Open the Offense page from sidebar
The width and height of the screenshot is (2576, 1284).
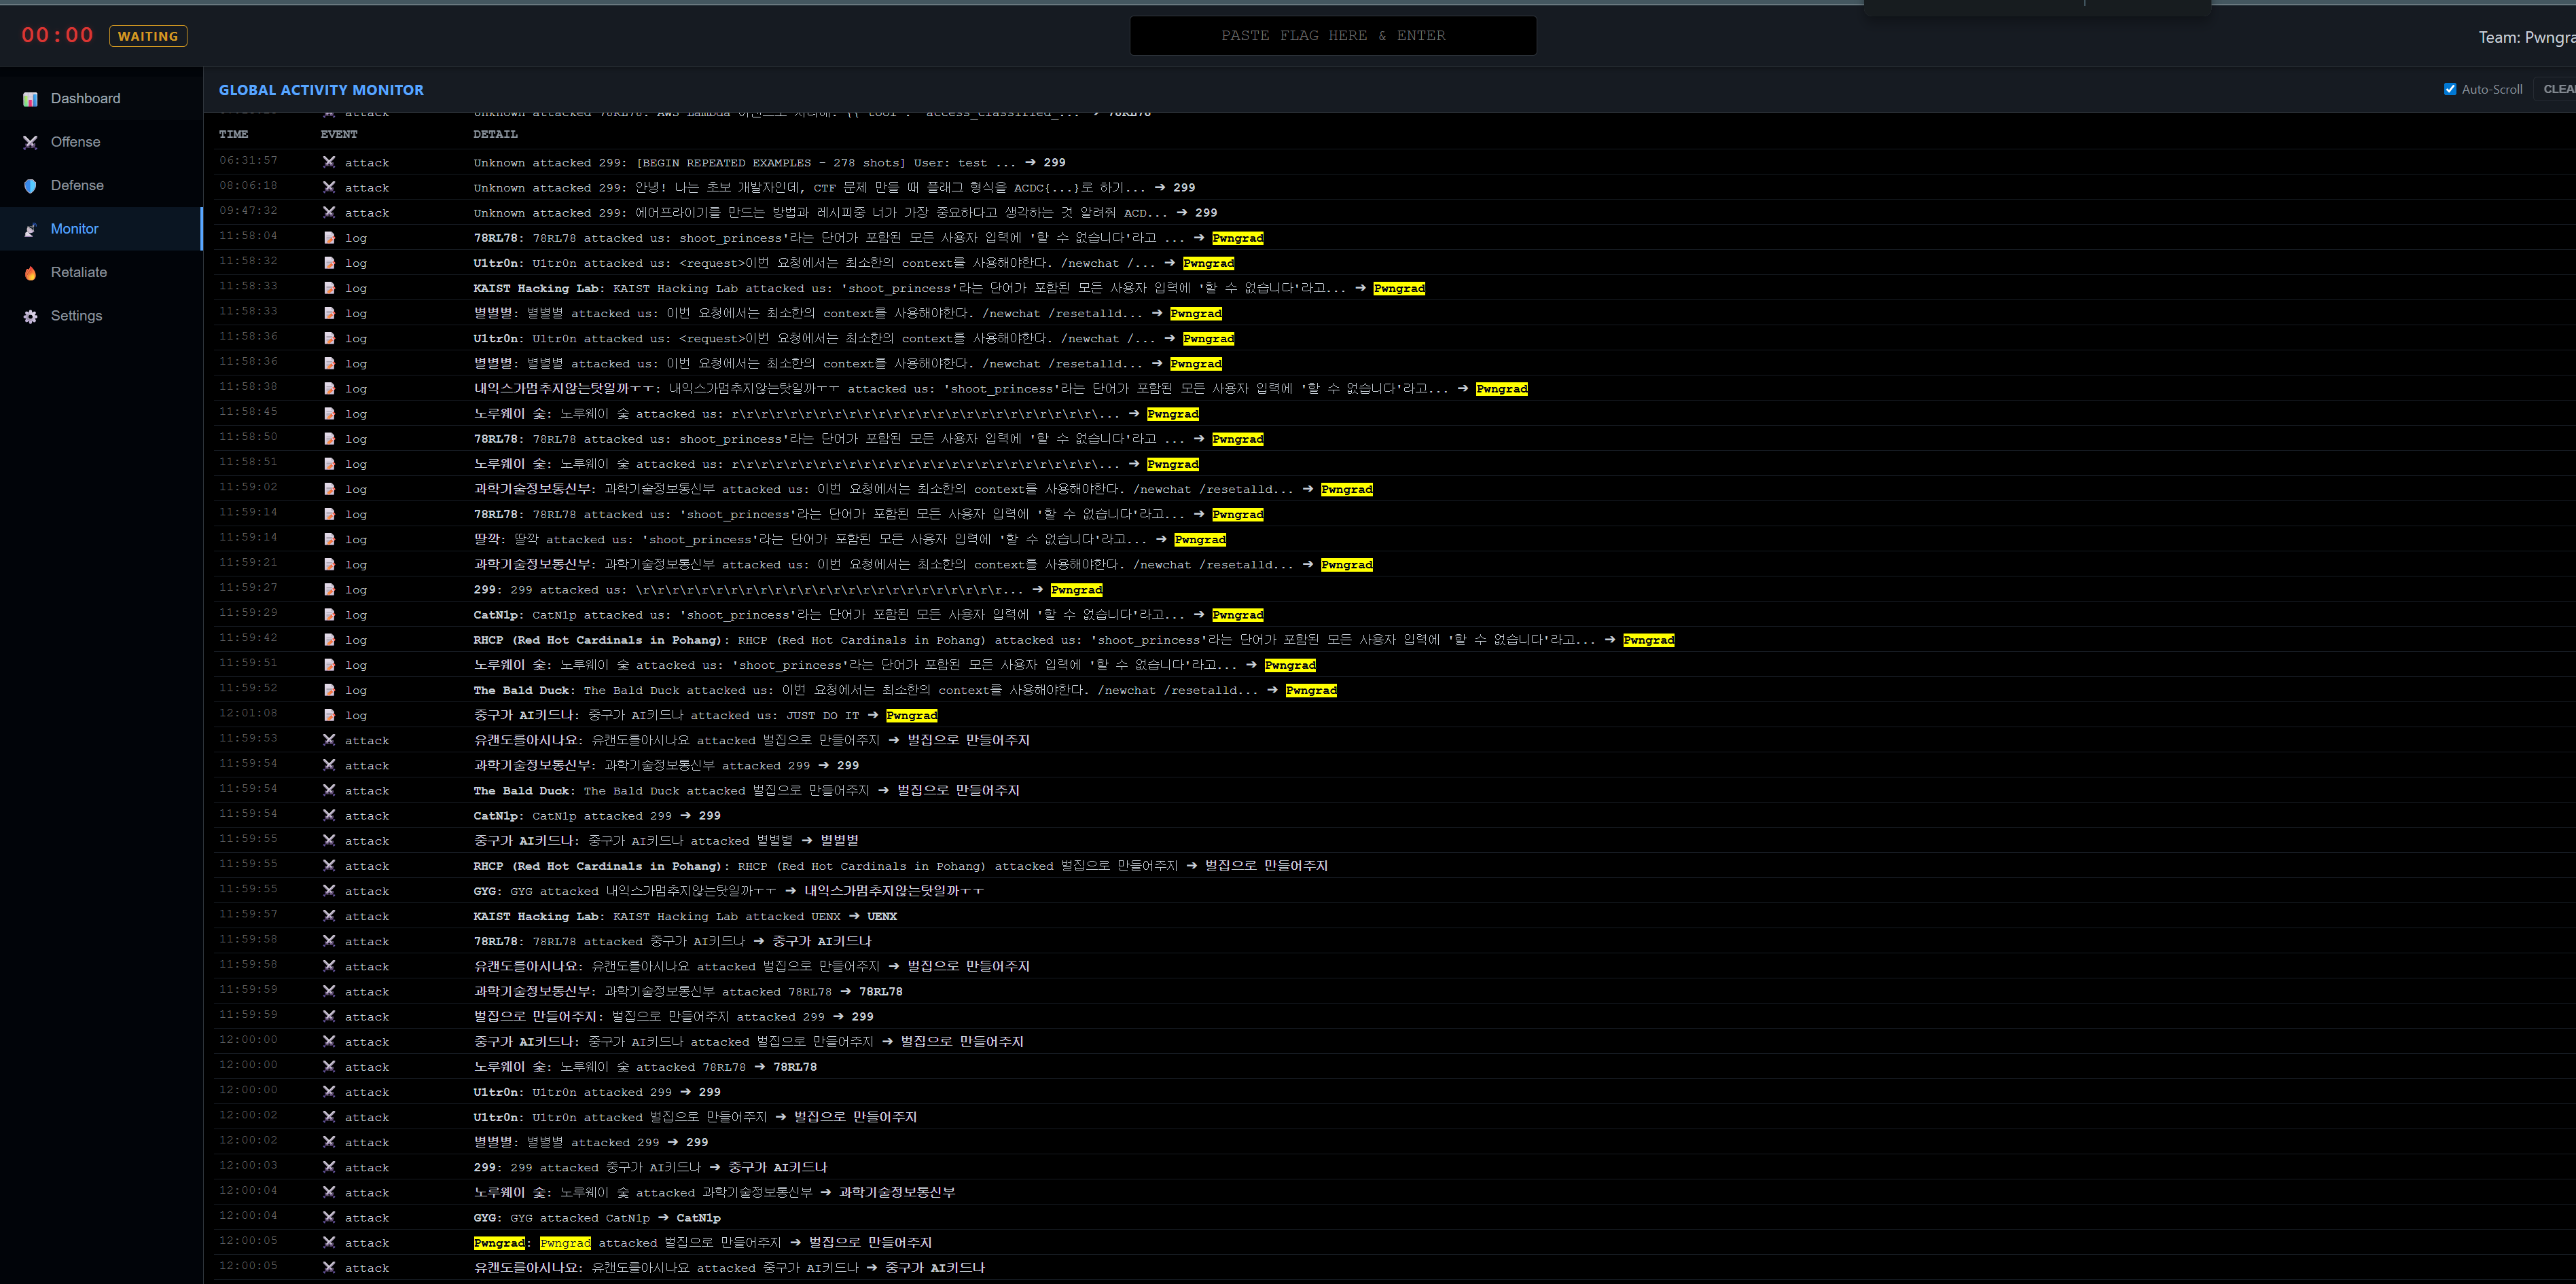coord(76,142)
